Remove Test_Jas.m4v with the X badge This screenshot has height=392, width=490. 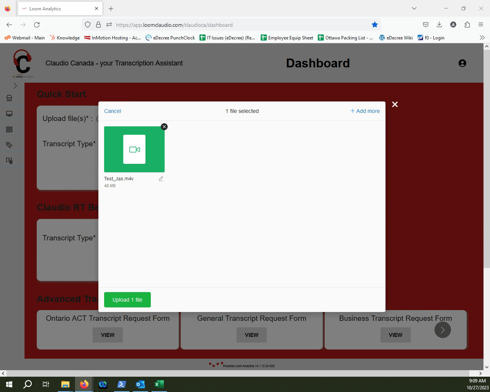(x=164, y=127)
